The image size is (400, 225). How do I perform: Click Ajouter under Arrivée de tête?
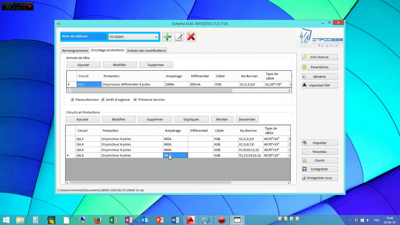(83, 65)
